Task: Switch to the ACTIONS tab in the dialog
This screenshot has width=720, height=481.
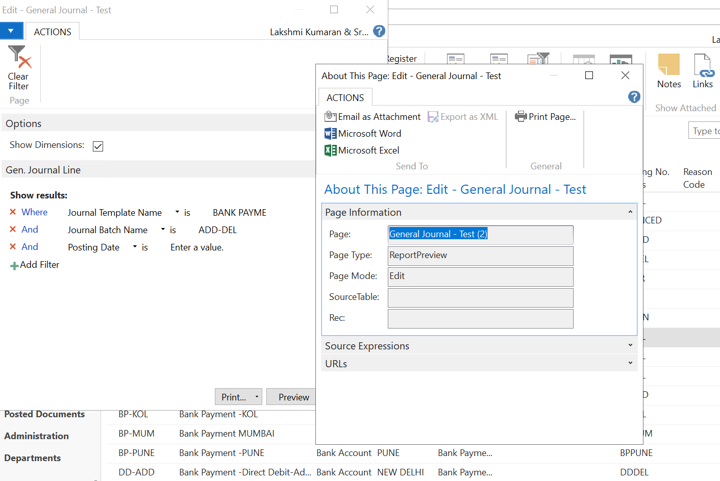Action: pyautogui.click(x=345, y=97)
